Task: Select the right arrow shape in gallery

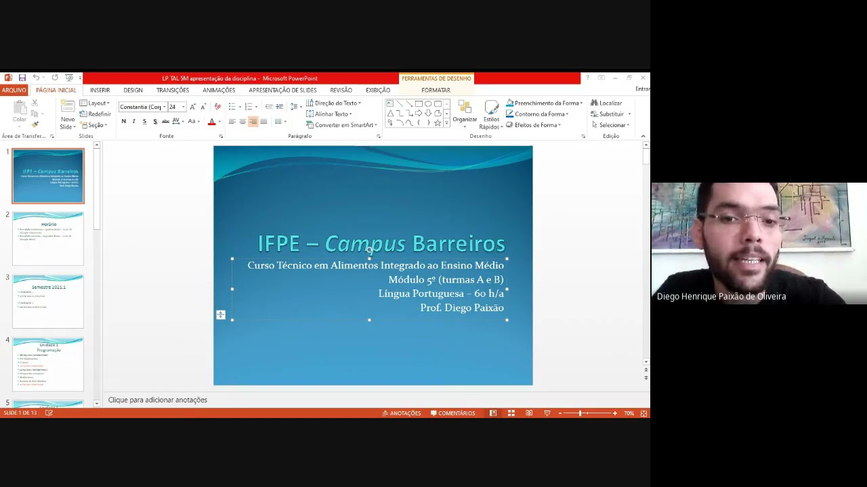Action: tap(419, 113)
